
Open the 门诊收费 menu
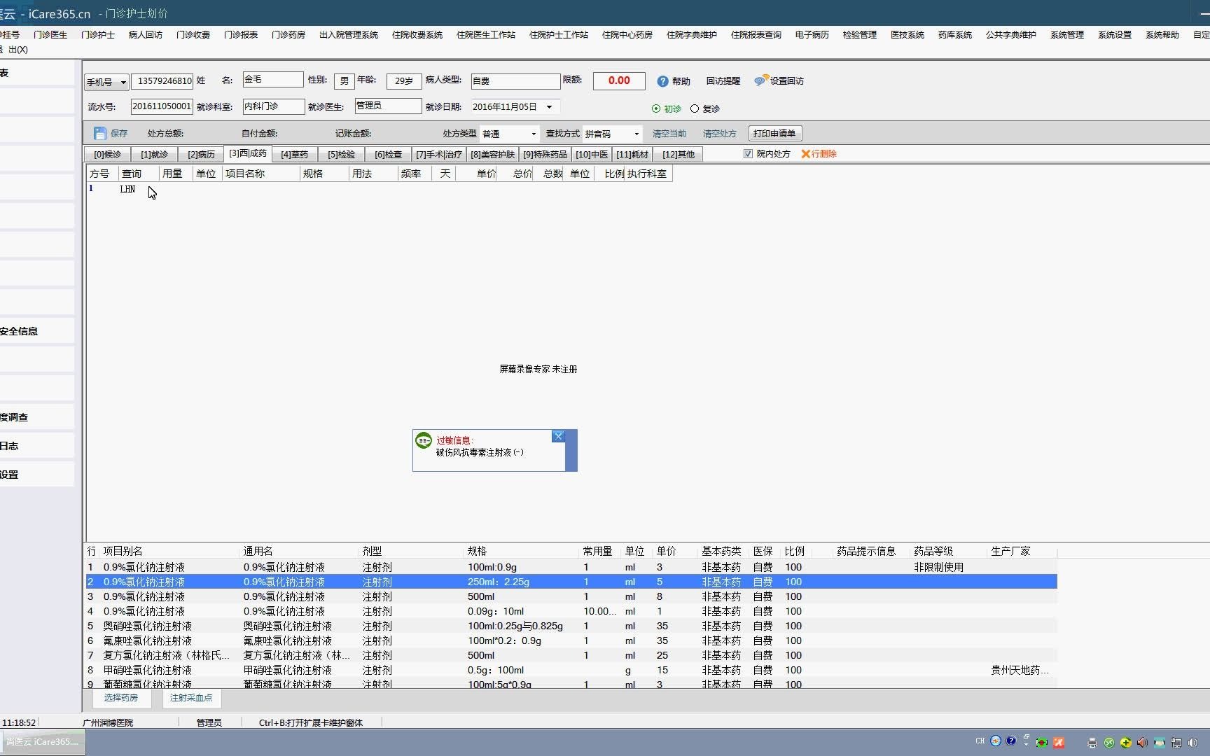click(193, 35)
